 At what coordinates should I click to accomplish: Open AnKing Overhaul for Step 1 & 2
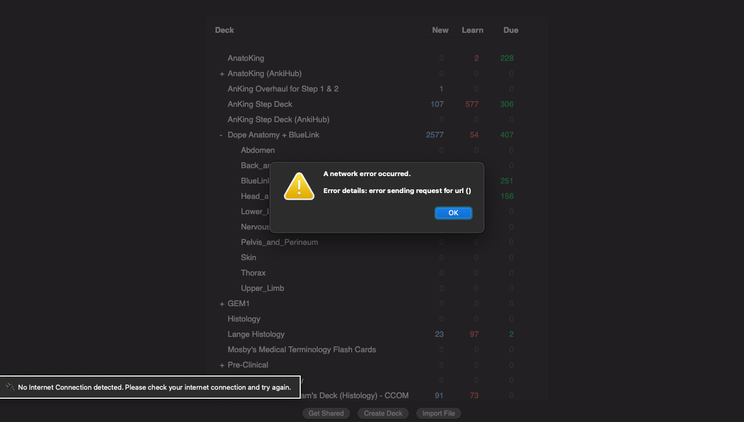coord(283,89)
